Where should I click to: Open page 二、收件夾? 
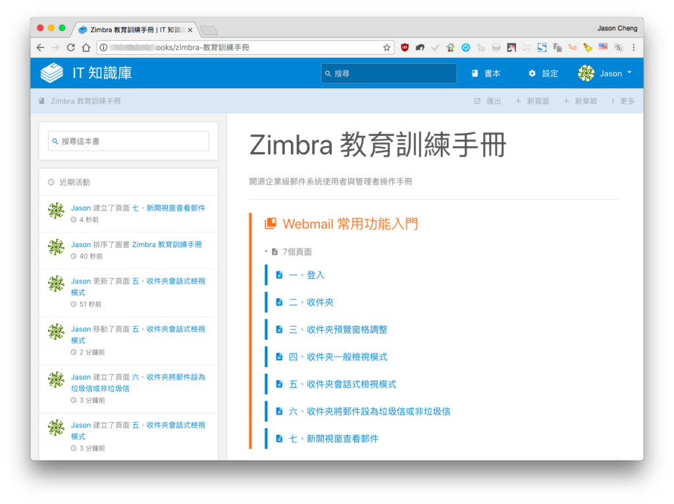311,302
